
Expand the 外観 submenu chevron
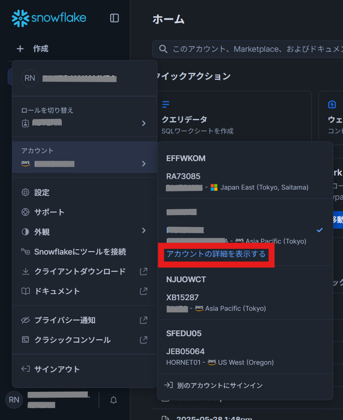click(x=144, y=230)
